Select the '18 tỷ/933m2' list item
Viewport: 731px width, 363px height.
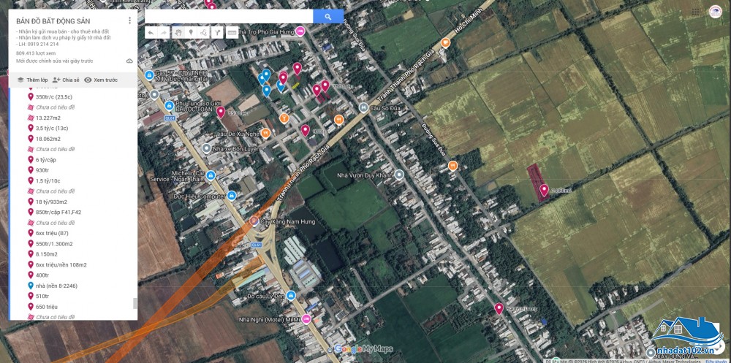point(51,202)
